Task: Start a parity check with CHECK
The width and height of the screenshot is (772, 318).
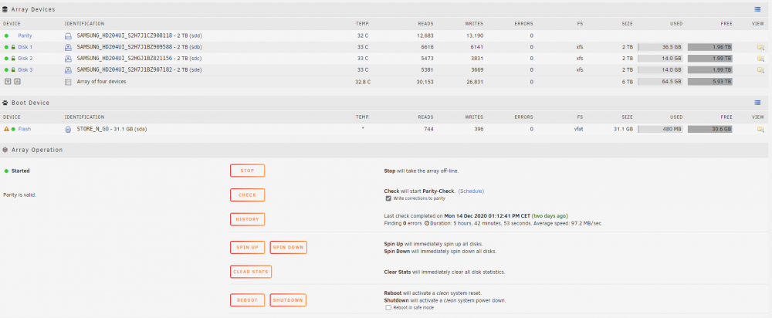Action: tap(247, 195)
